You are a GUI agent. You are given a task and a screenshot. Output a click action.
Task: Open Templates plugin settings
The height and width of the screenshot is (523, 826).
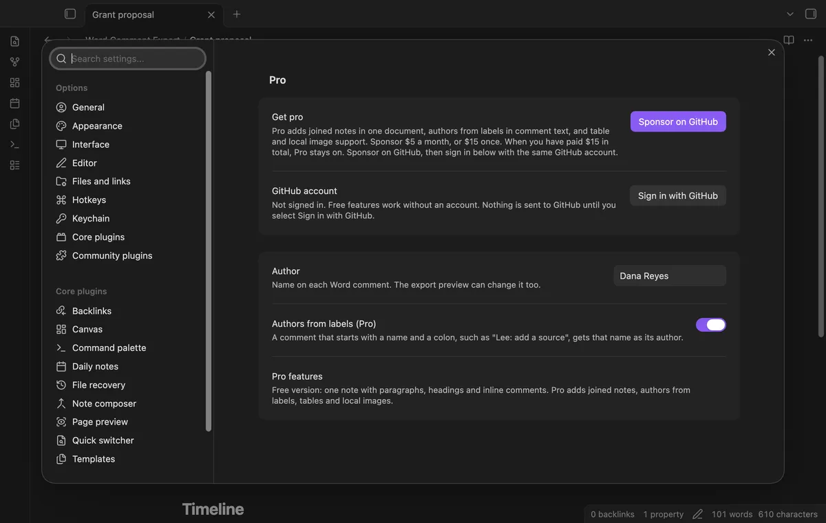pyautogui.click(x=128, y=459)
